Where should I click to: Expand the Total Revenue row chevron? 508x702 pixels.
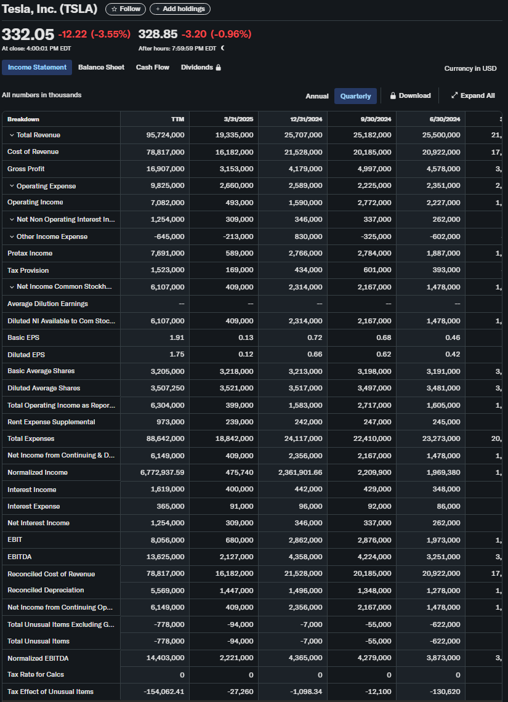point(11,135)
